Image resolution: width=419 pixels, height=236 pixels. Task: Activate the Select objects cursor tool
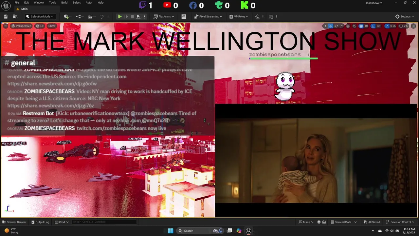coord(325,26)
